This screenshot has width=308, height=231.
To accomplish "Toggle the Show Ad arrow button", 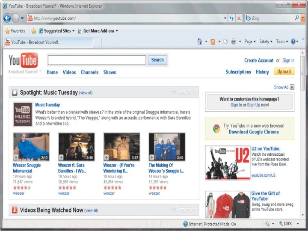I will pyautogui.click(x=292, y=87).
